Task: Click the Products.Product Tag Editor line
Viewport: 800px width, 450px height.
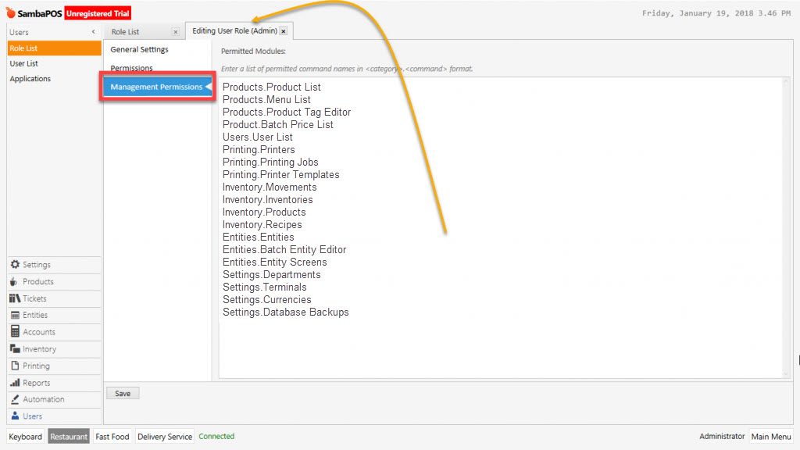Action: [287, 112]
